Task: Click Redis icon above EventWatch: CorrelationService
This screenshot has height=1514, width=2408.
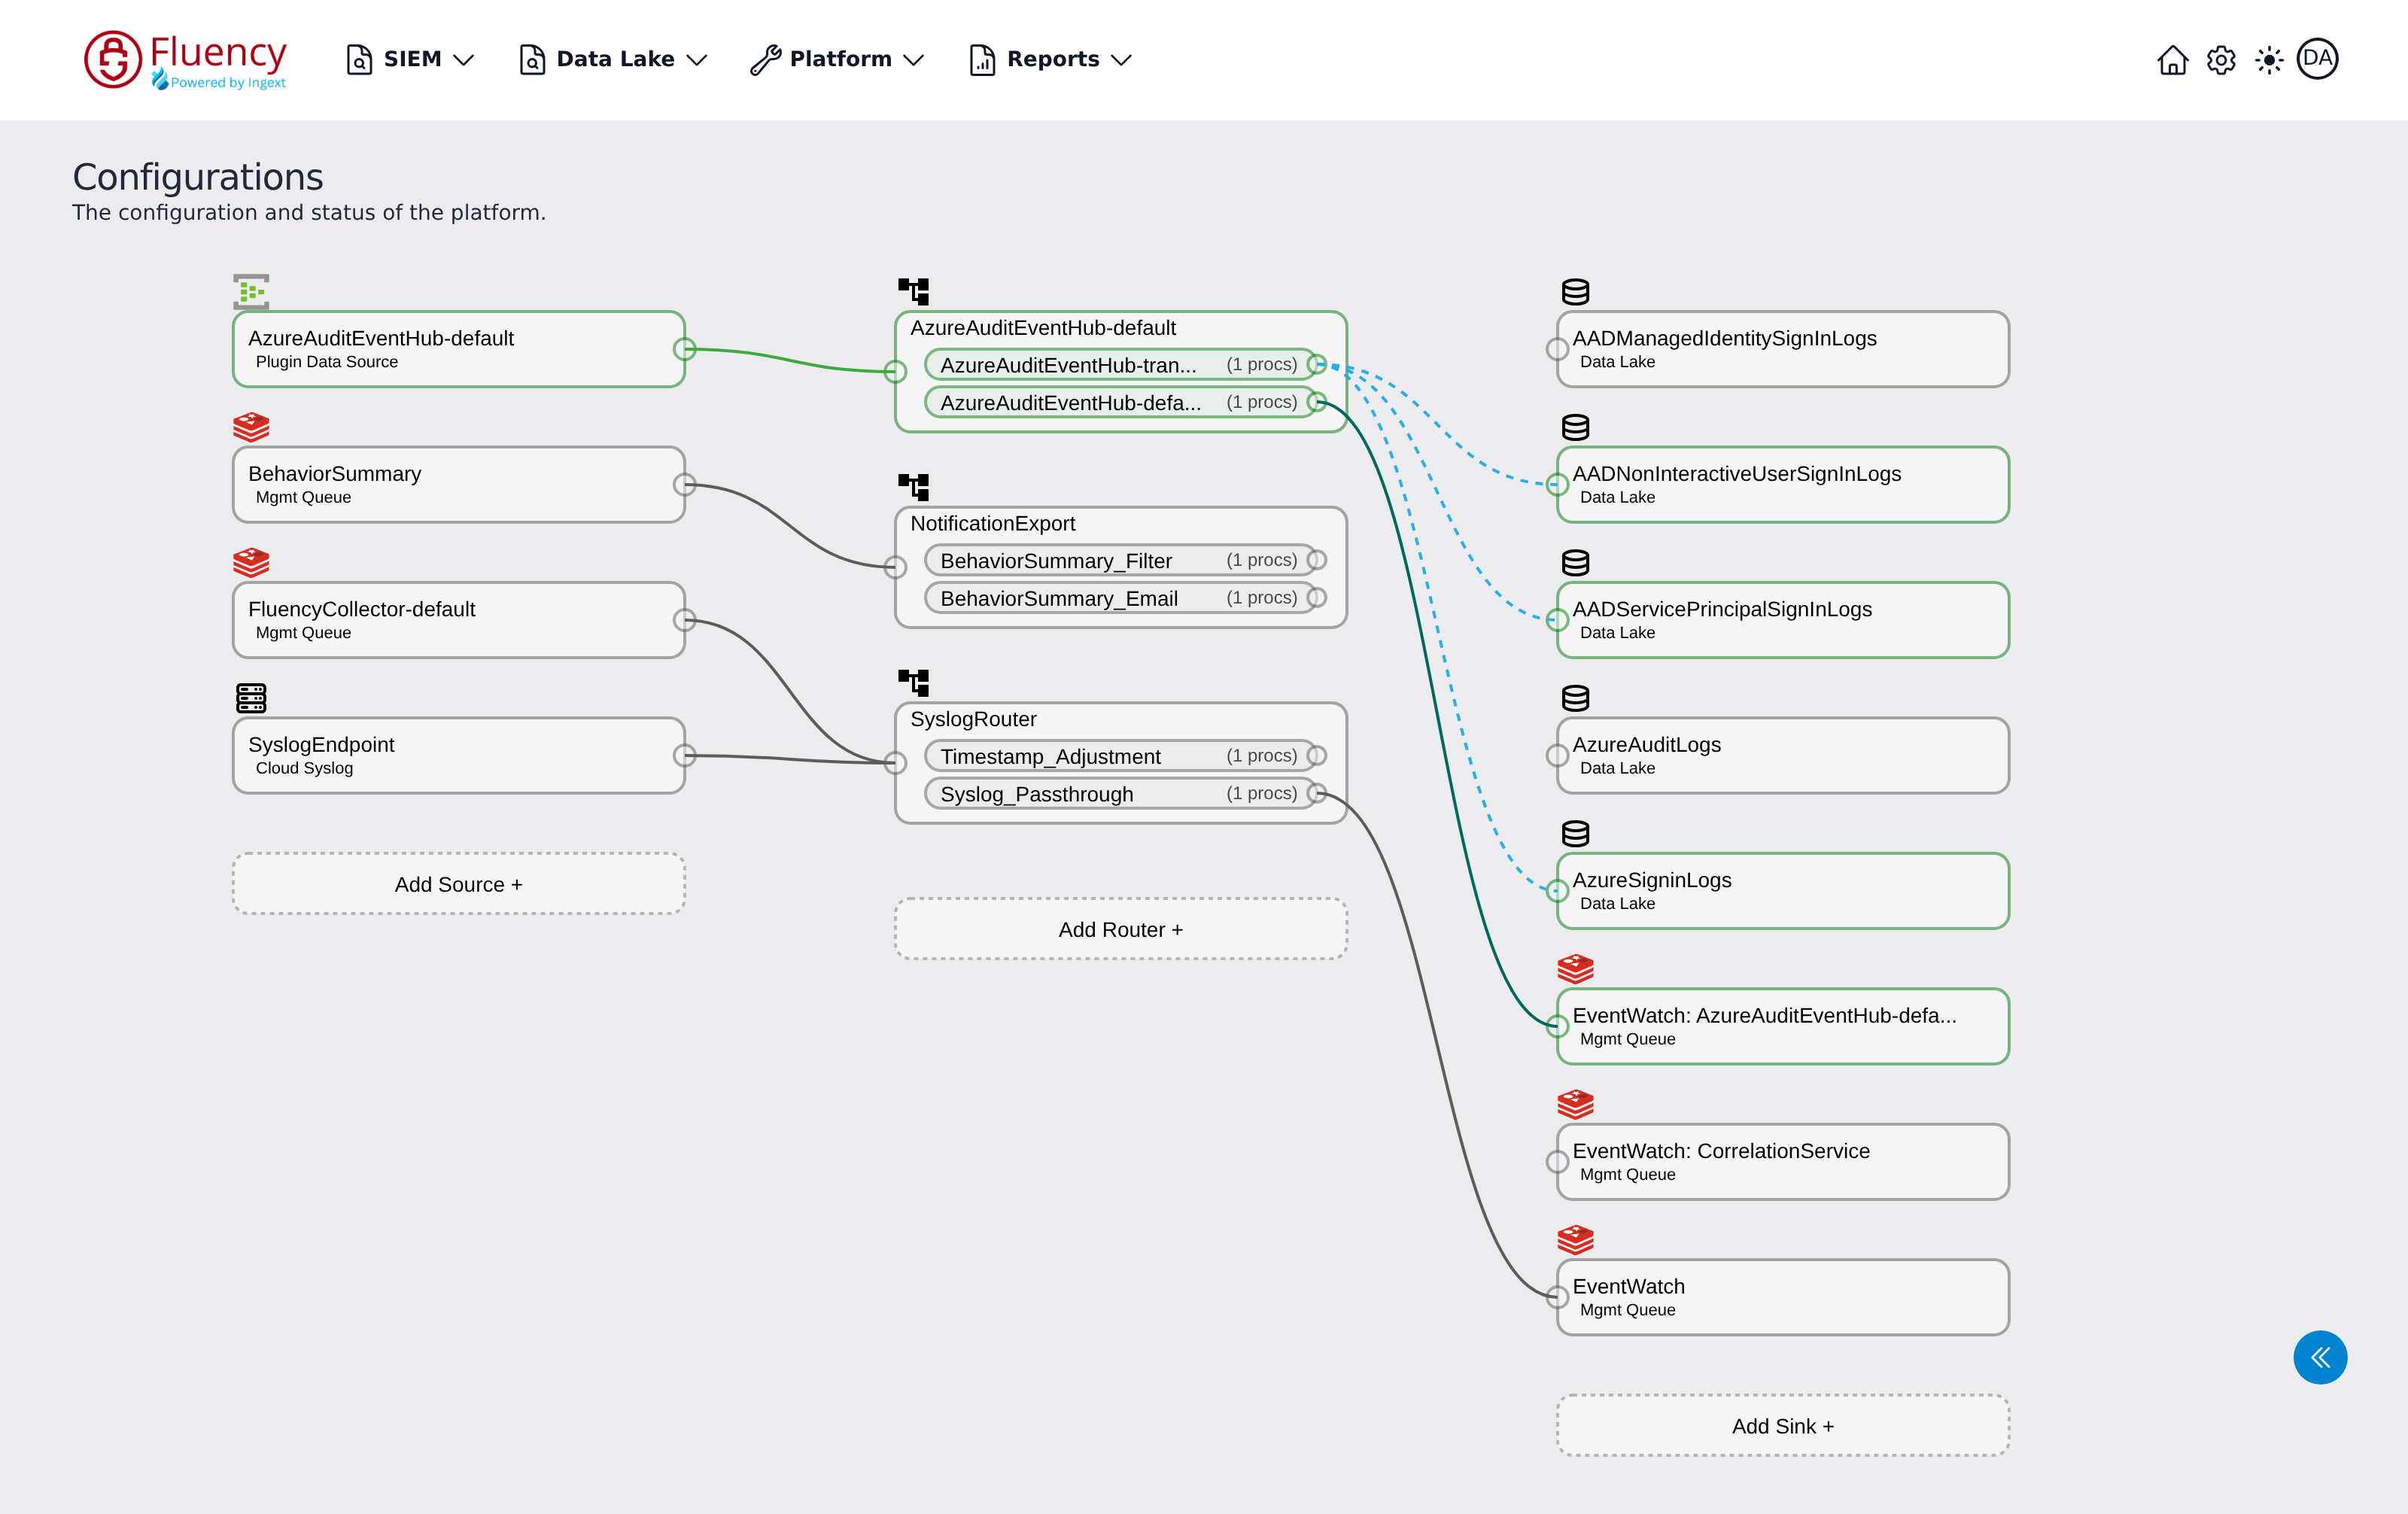Action: coord(1575,1104)
